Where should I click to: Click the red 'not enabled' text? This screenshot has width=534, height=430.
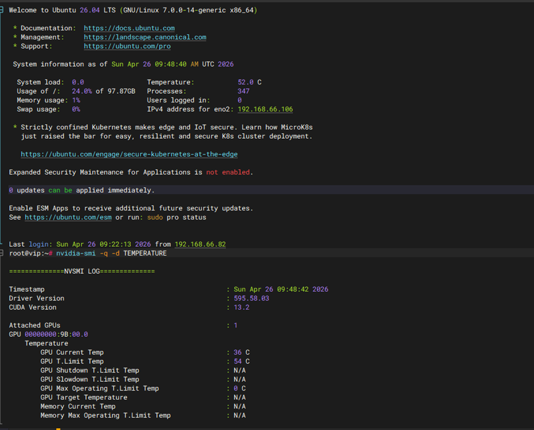228,172
